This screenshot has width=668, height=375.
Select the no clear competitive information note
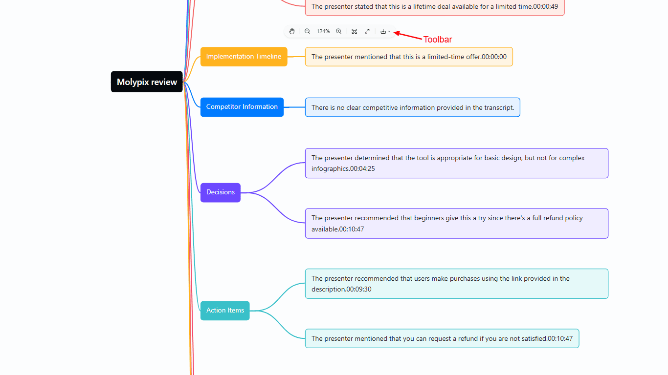pos(412,107)
